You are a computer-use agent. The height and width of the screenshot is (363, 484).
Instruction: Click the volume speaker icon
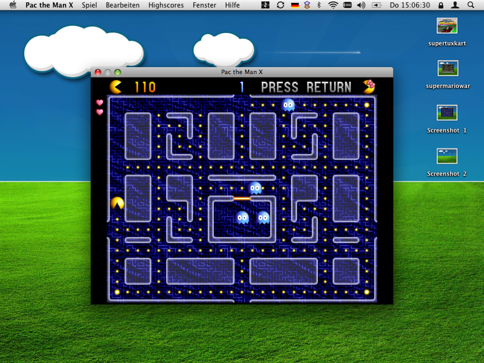click(361, 5)
